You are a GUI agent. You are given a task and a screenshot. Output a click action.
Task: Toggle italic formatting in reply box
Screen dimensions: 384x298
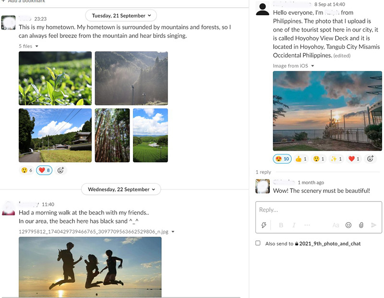point(294,225)
